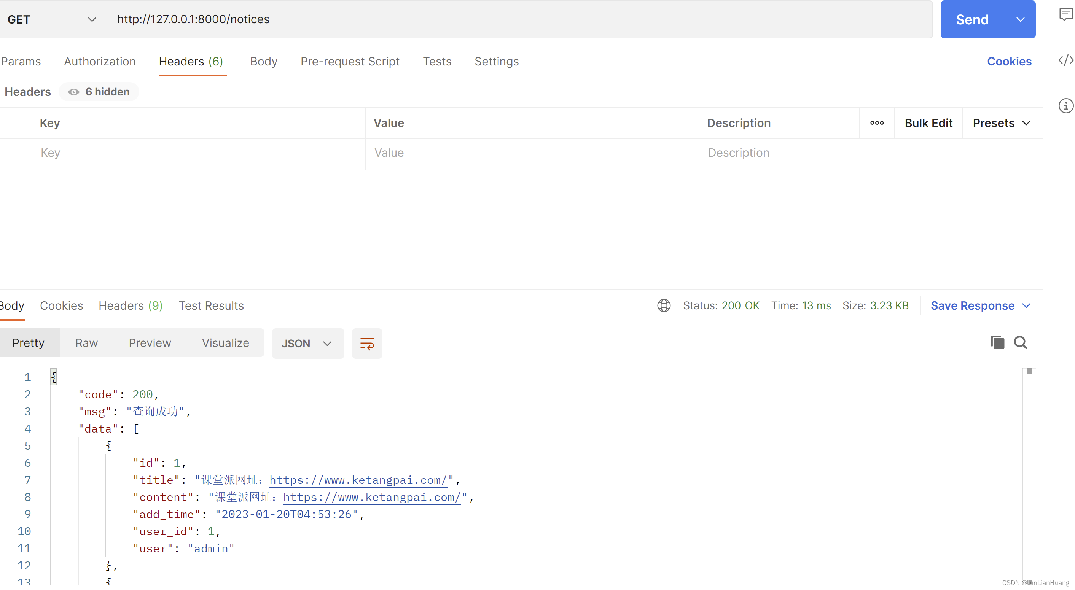The width and height of the screenshot is (1075, 590).
Task: Click the search icon in response body
Action: click(1021, 342)
